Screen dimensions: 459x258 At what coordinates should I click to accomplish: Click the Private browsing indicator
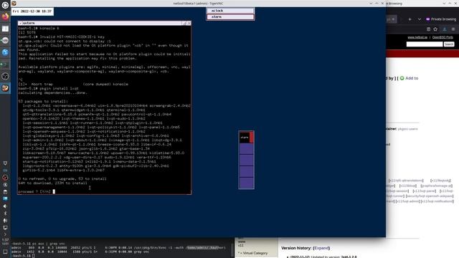point(441,19)
